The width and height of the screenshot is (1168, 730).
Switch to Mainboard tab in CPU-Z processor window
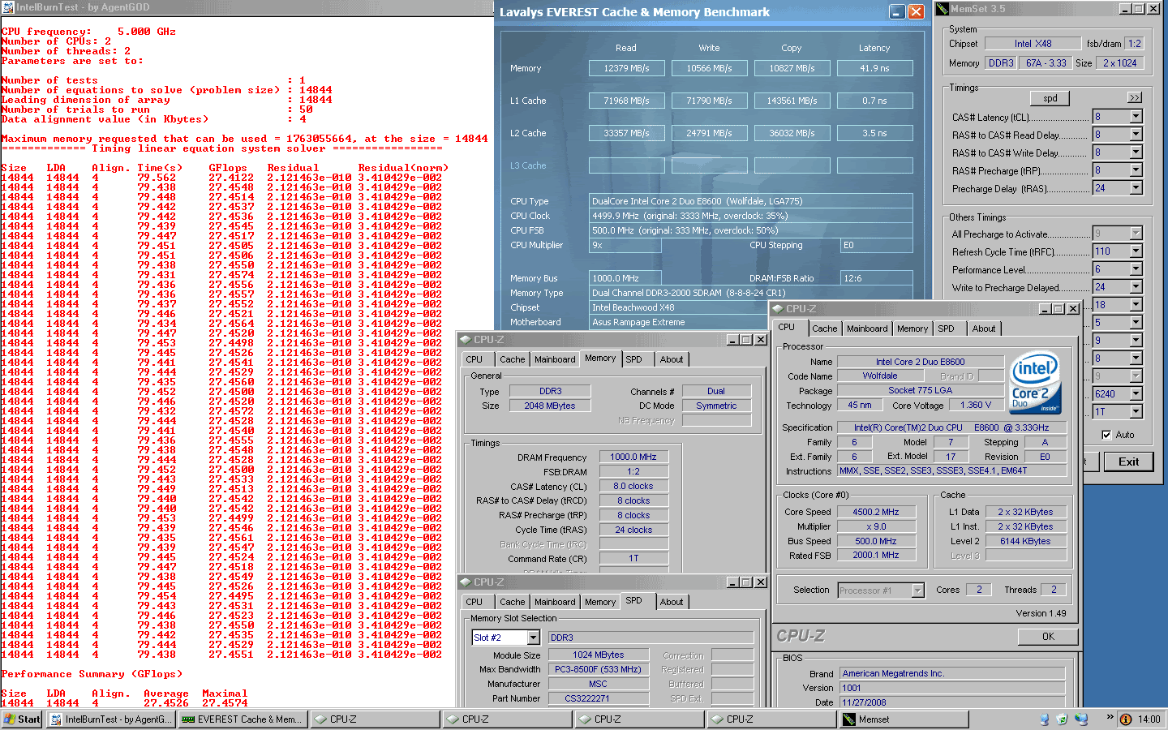tap(867, 329)
